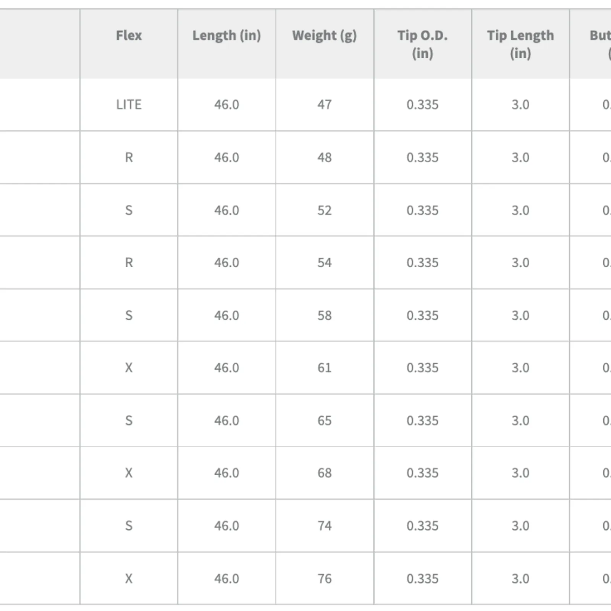Click the X flex cell in the 76g row
The image size is (611, 611).
129,578
